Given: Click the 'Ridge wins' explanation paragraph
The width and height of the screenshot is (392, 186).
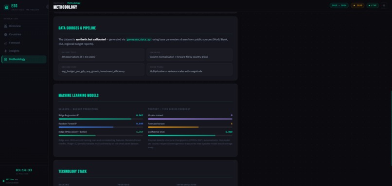Looking at the screenshot, I should click(100, 142).
